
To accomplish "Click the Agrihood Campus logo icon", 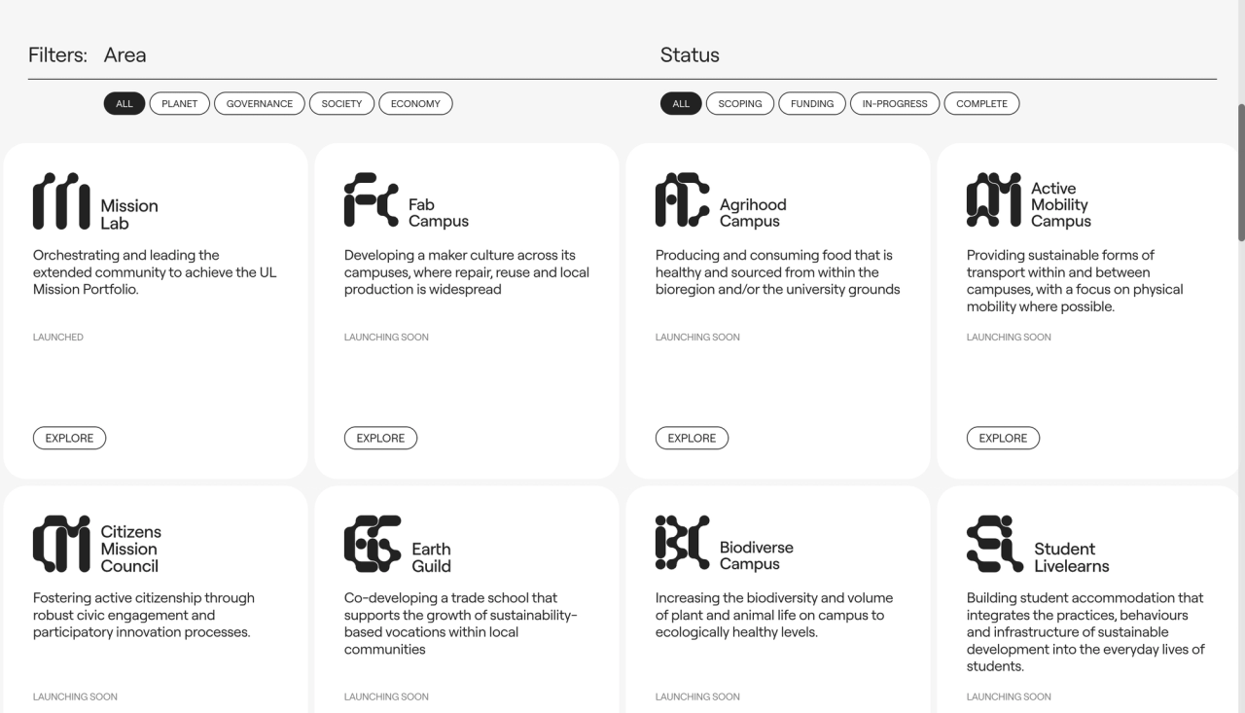I will coord(680,201).
